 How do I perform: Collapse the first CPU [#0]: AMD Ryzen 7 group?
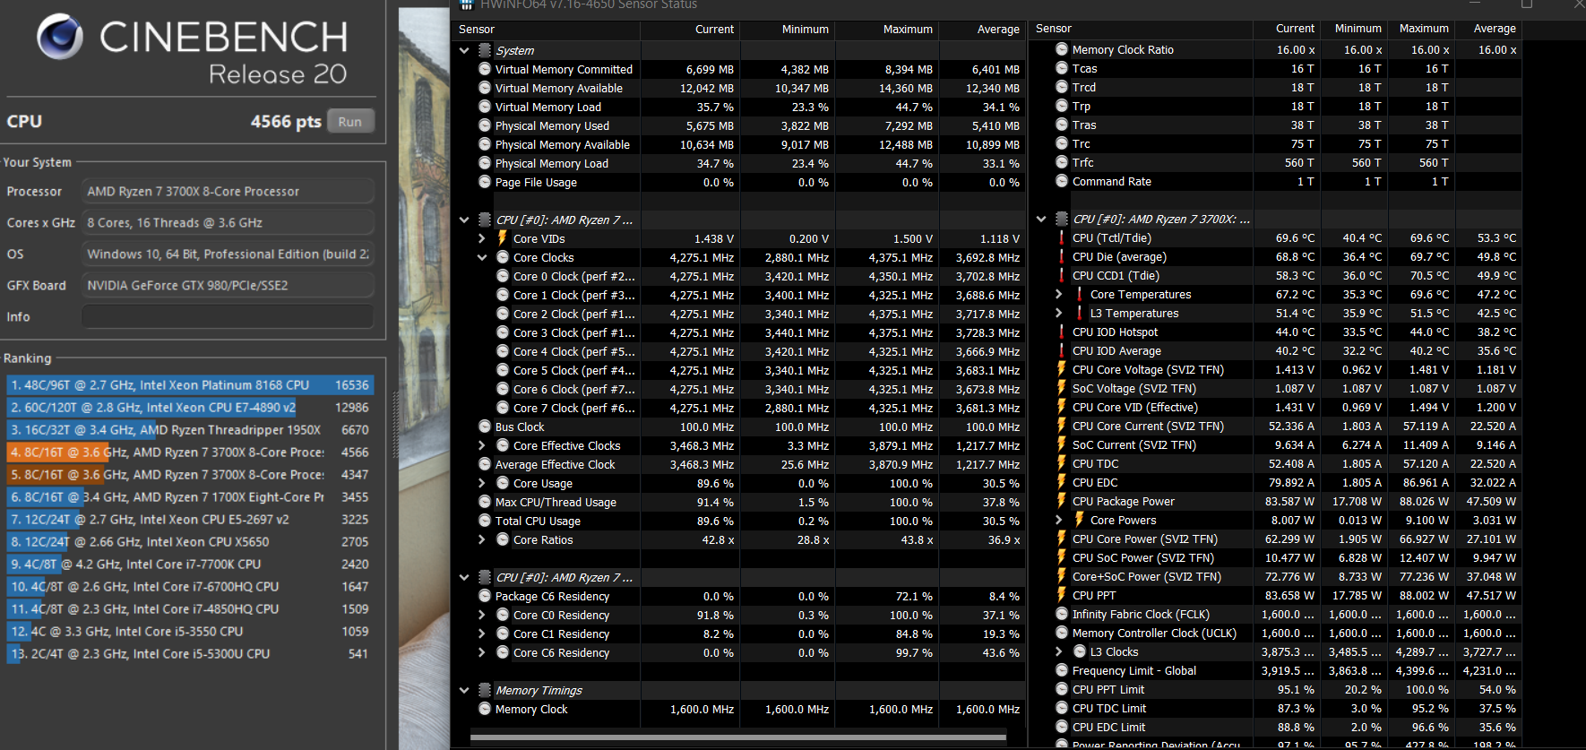click(x=464, y=220)
